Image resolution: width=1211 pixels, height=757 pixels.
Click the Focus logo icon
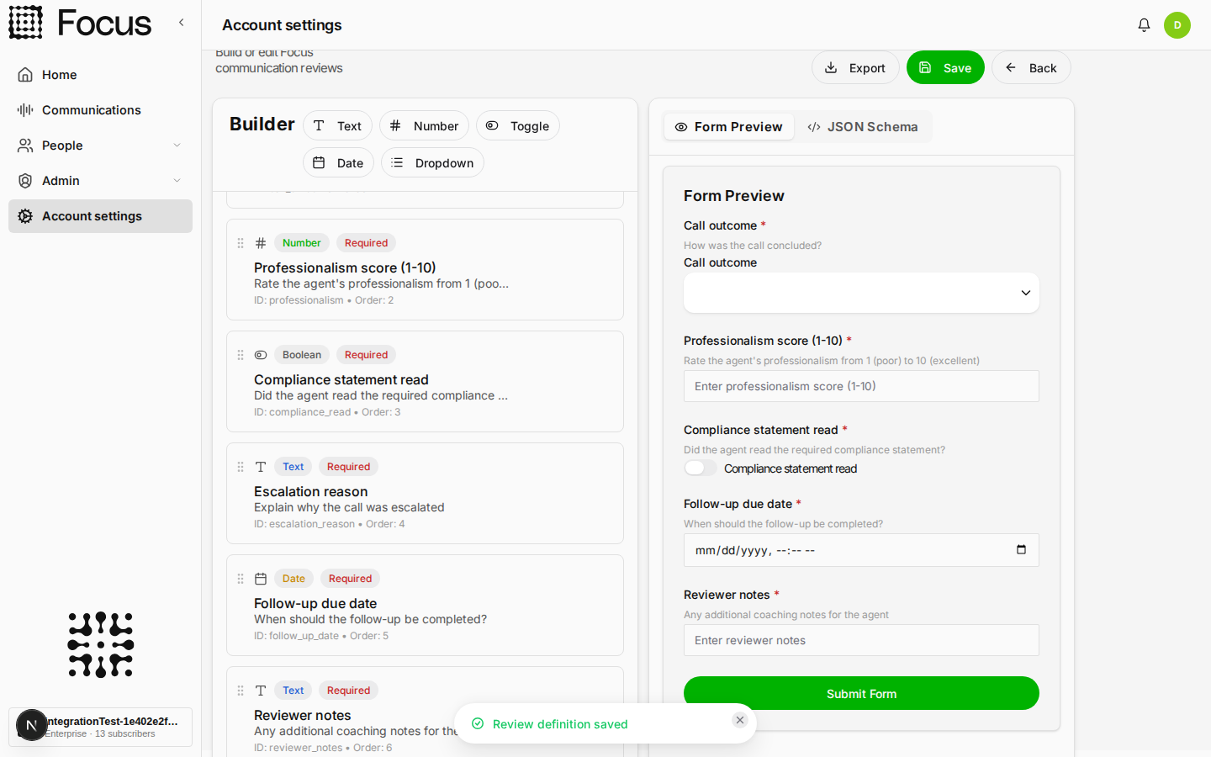[x=25, y=23]
